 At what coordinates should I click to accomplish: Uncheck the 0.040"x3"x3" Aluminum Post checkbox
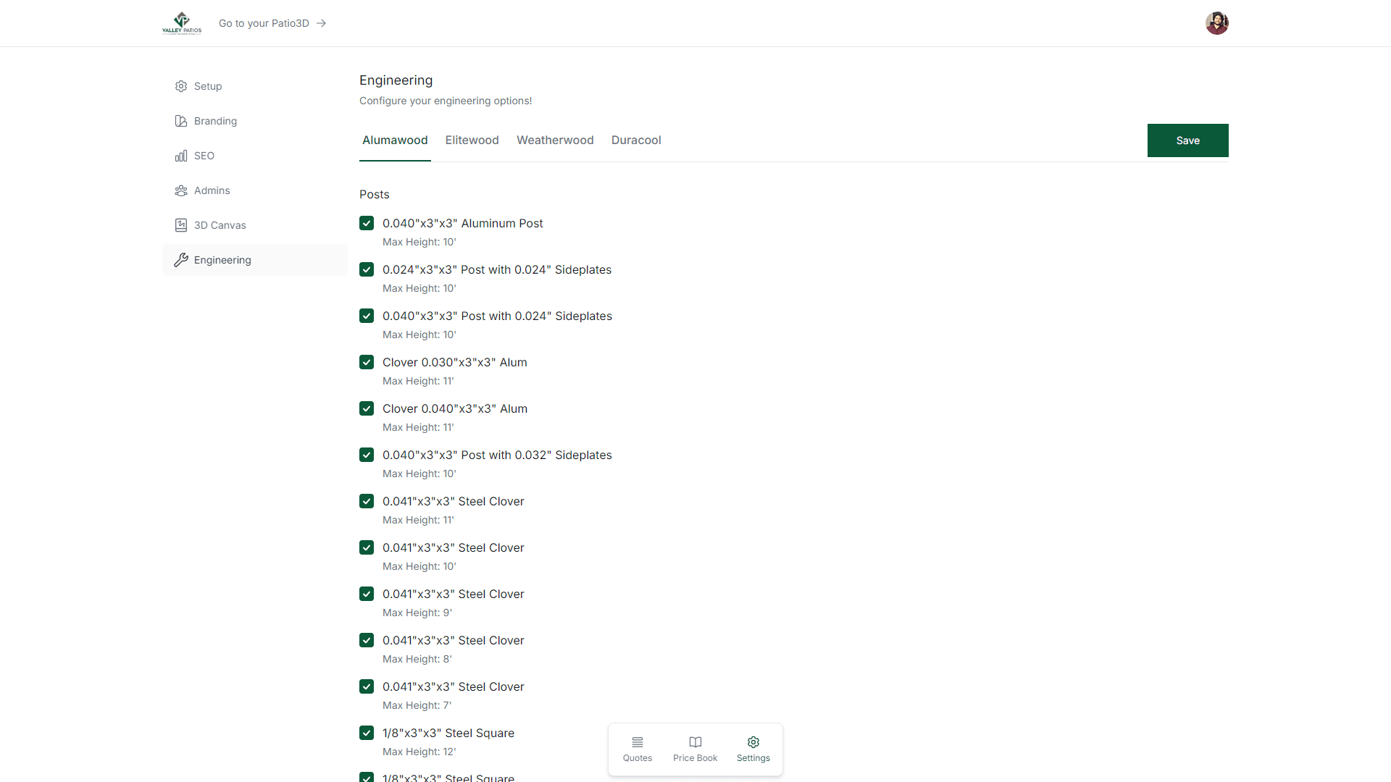click(367, 223)
